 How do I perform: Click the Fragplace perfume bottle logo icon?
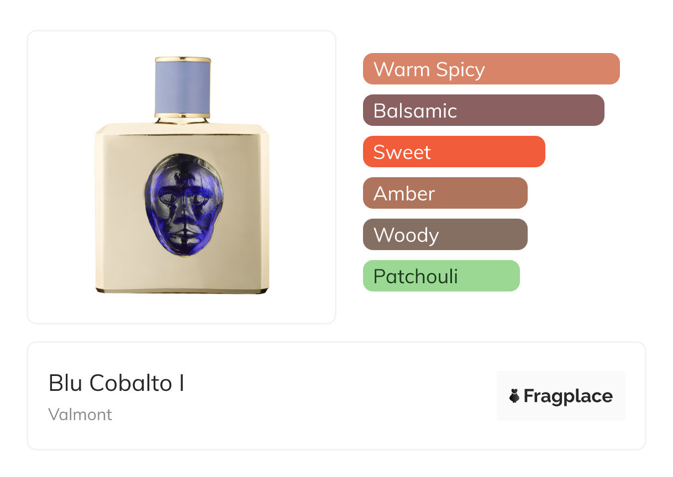click(514, 396)
